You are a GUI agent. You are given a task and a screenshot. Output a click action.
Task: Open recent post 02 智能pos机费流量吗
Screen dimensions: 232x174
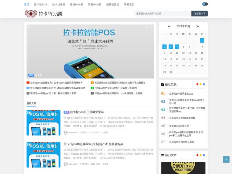187,101
